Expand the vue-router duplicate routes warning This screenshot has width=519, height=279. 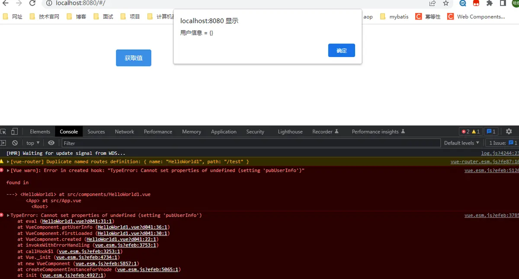click(x=8, y=162)
